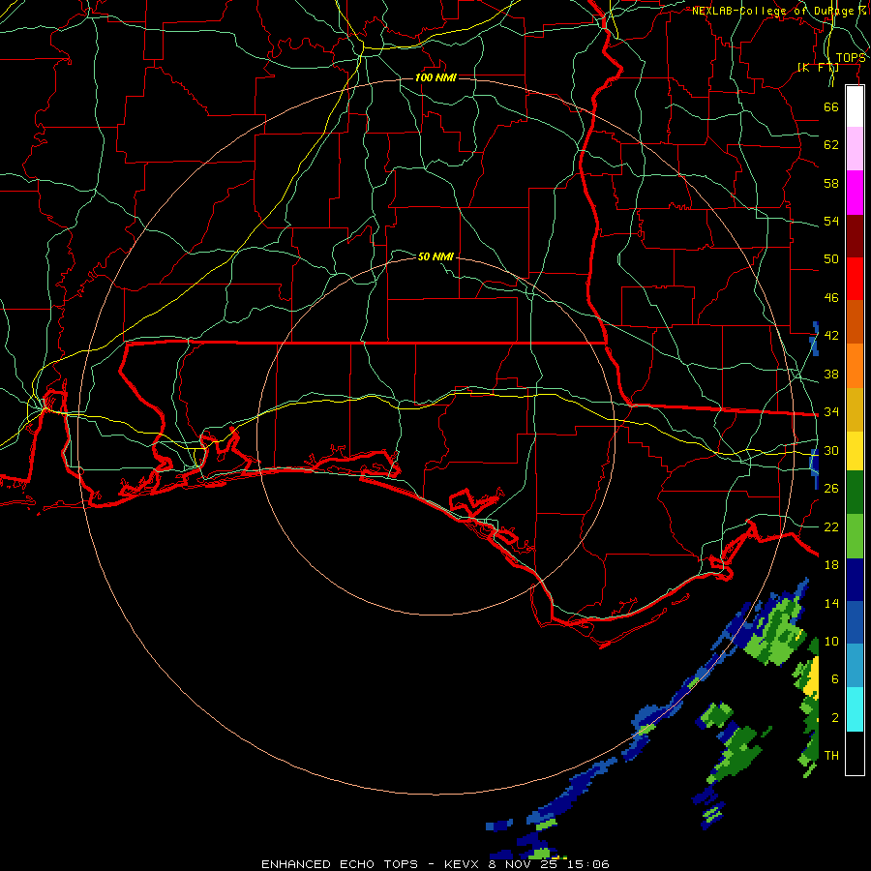
Task: Click the black TH threshold swatch
Action: coord(855,753)
